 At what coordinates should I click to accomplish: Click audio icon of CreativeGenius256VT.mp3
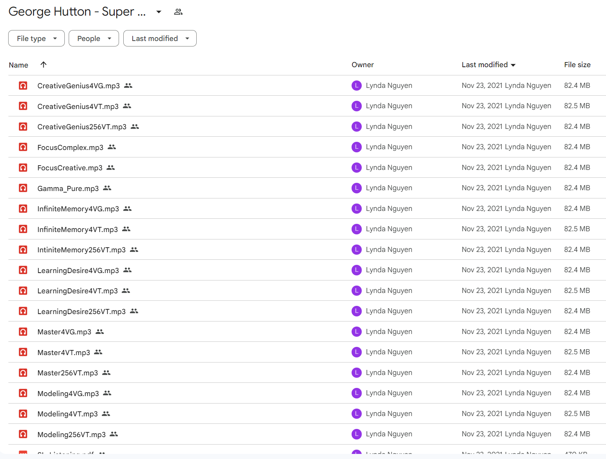click(23, 127)
